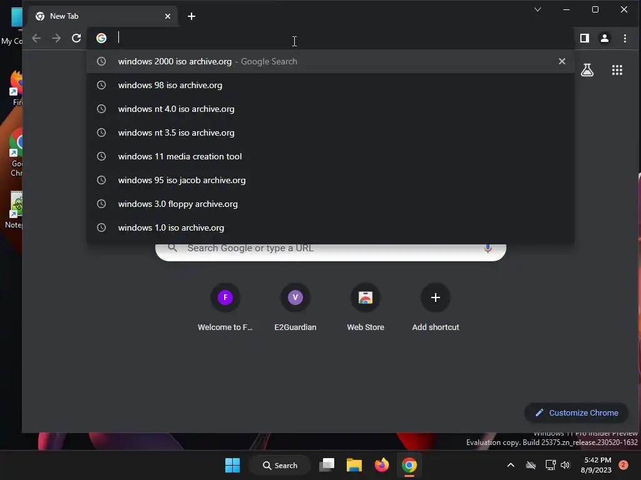The image size is (641, 480).
Task: Remove the windows 2000 iso suggestion
Action: point(562,61)
